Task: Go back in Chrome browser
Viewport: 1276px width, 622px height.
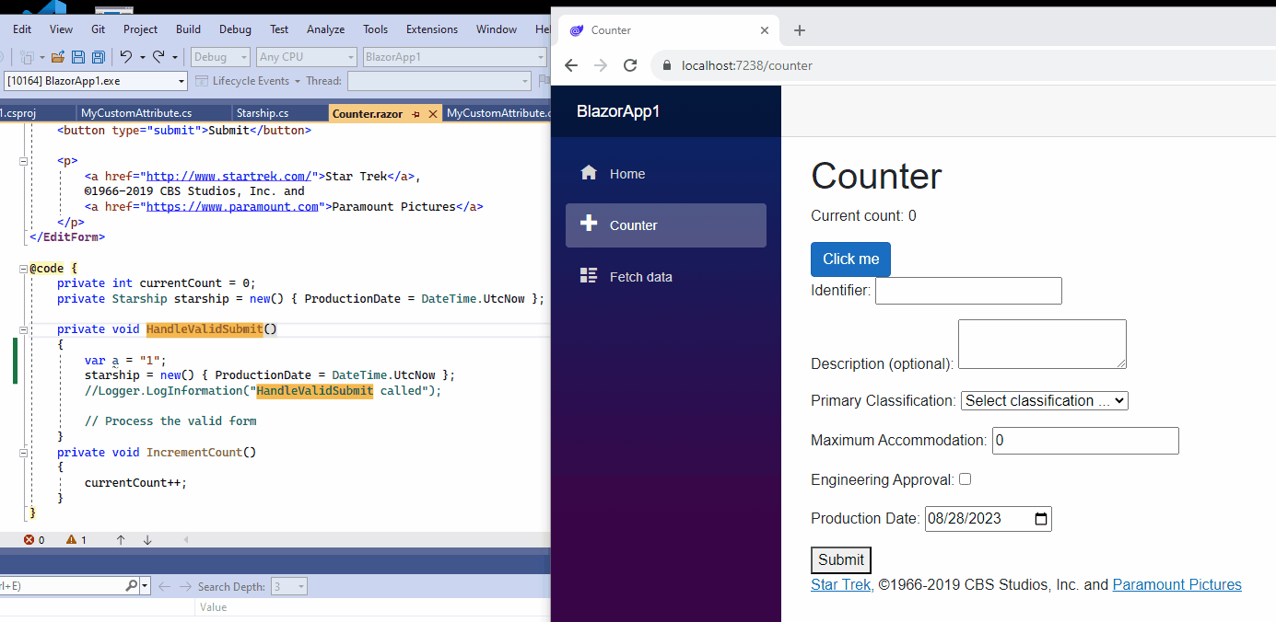Action: click(x=570, y=65)
